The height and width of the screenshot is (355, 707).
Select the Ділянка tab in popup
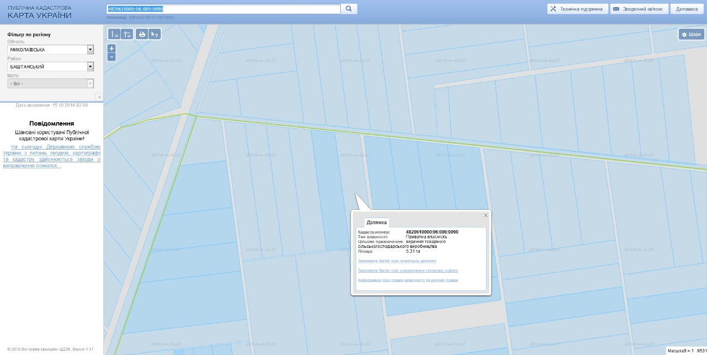point(377,222)
